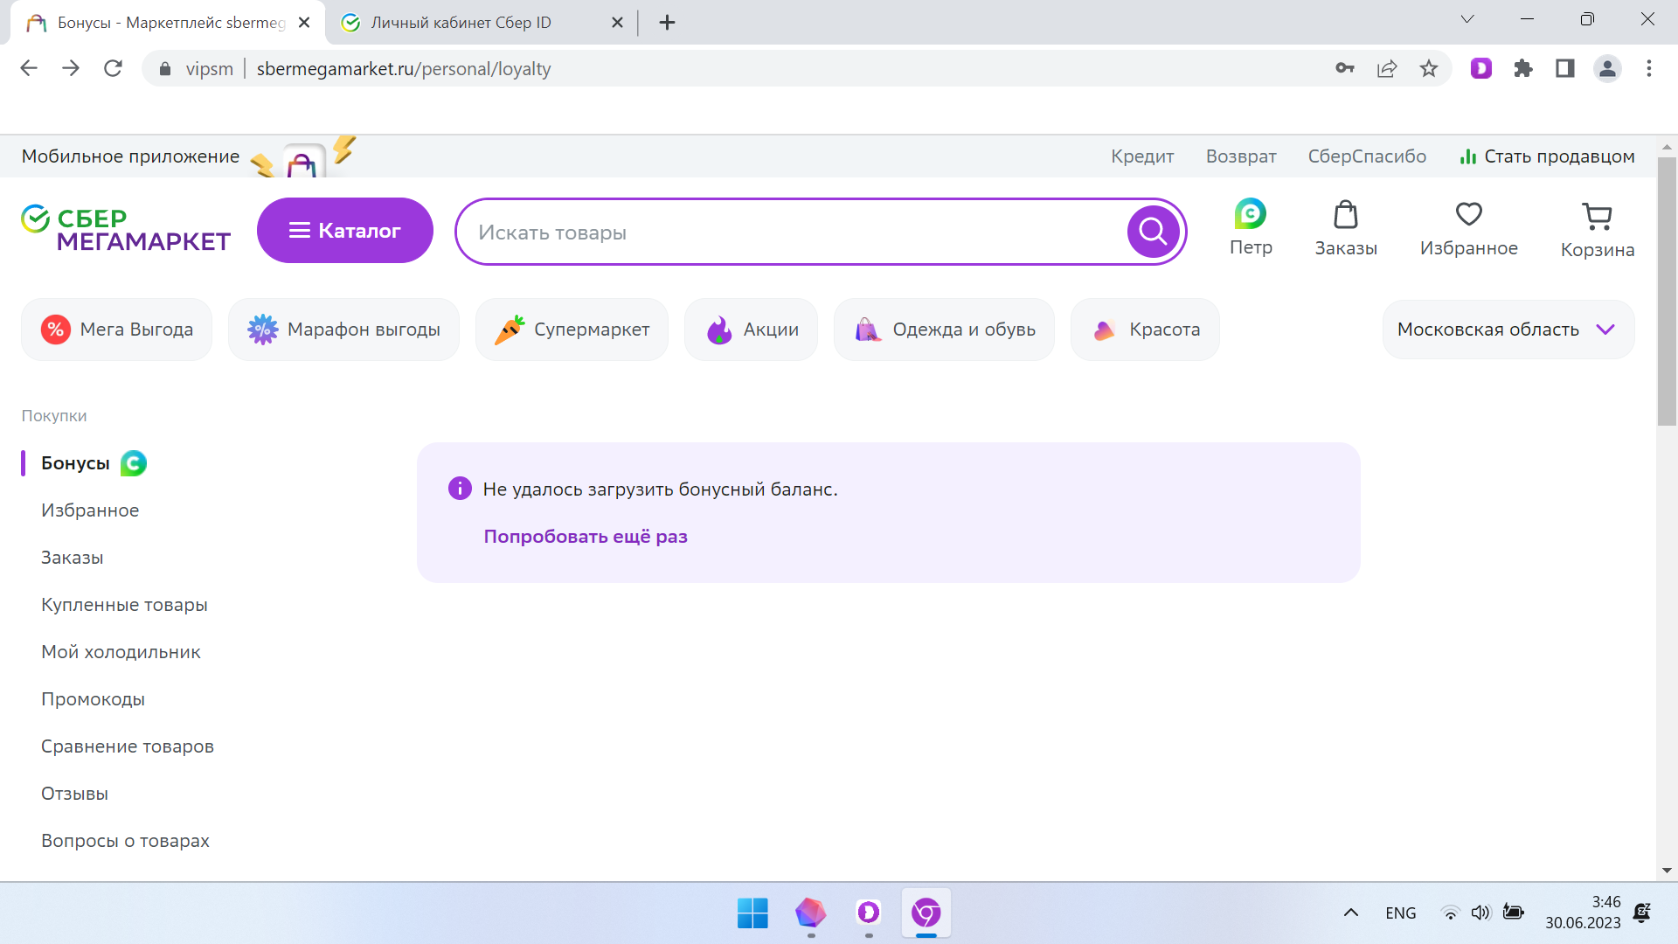
Task: Open Супермаркет category chip
Action: [572, 330]
